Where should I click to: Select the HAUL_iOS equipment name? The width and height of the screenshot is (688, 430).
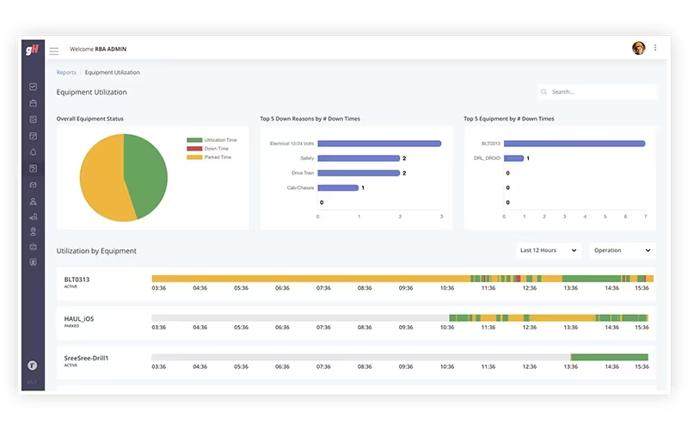(79, 318)
